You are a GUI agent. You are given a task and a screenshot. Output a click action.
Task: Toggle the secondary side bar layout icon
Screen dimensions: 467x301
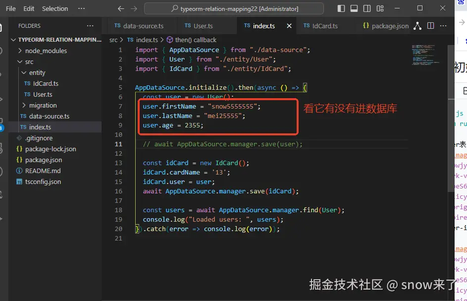click(x=367, y=8)
